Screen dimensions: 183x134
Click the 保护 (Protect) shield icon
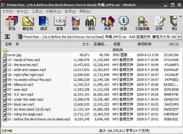point(174,23)
